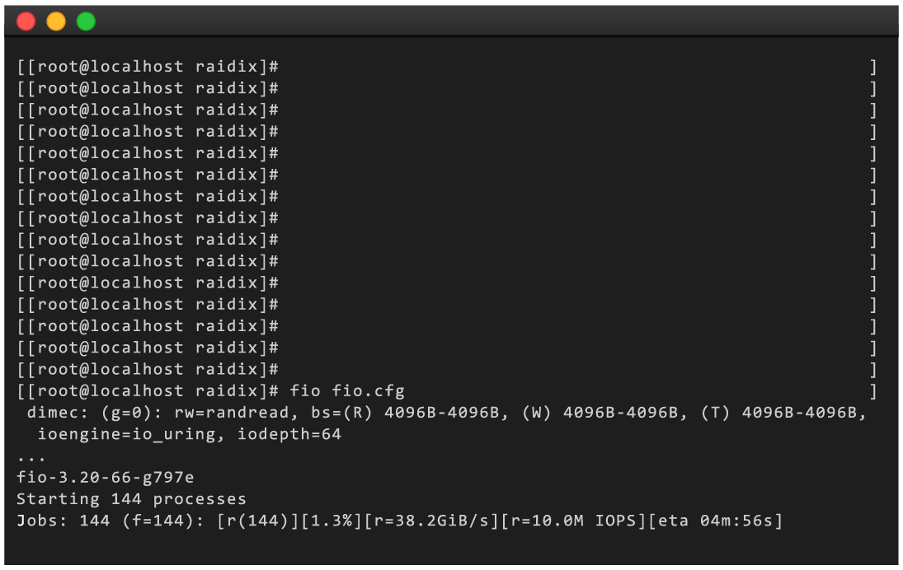Screen dimensions: 903x570
Task: Click the red close window button
Action: [x=26, y=21]
